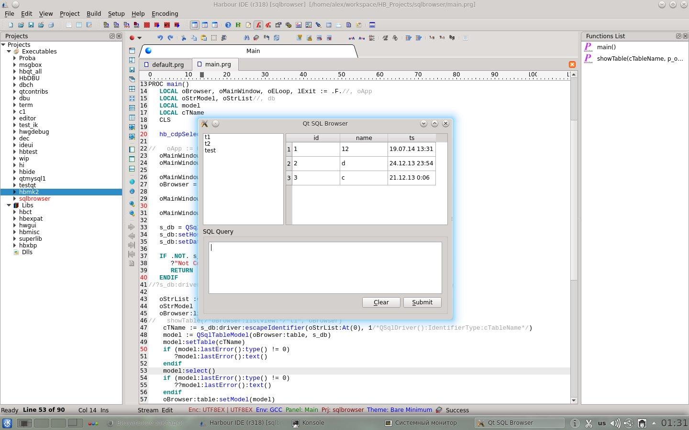Click cell 24.12.13 23:54 in results table
Screen dimensions: 689x430
point(411,163)
